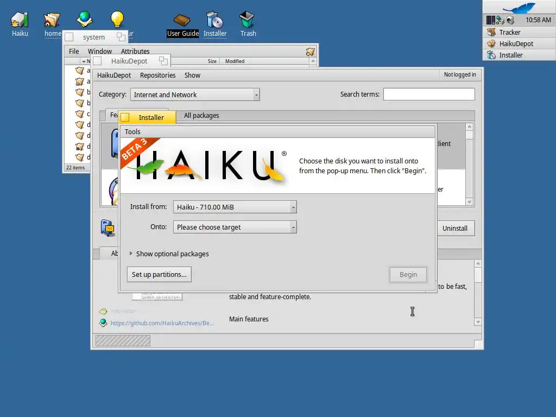Image resolution: width=556 pixels, height=417 pixels.
Task: Click the network status tray icon
Action: pos(500,20)
